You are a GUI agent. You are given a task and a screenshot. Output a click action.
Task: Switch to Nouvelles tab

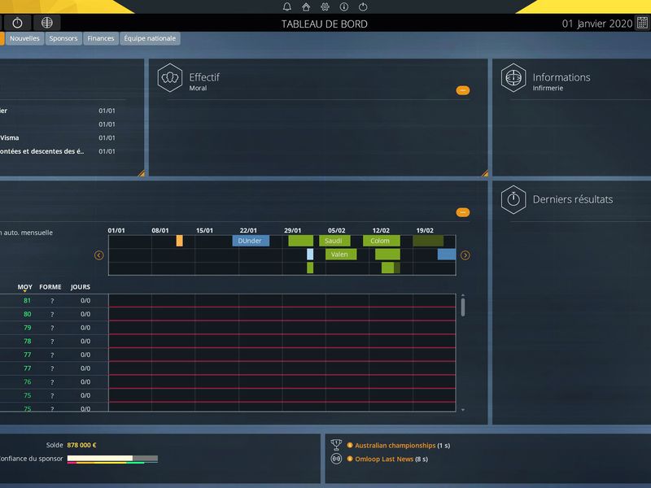[24, 38]
